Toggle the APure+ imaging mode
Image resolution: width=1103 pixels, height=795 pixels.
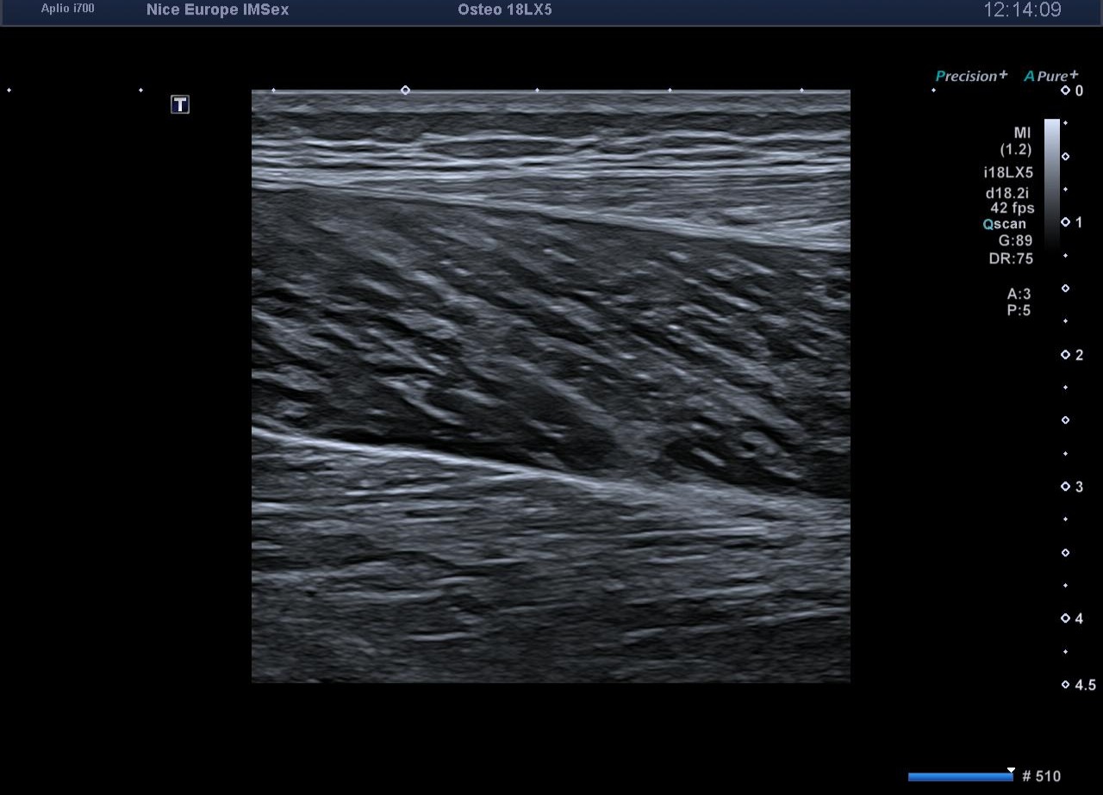(1050, 76)
